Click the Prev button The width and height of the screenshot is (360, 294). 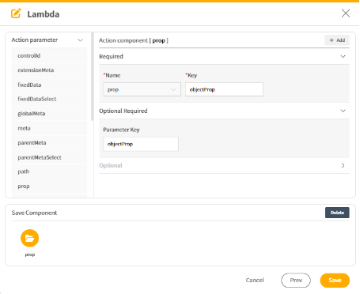point(296,281)
